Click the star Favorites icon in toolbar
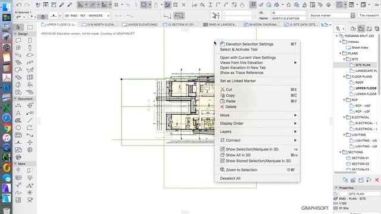 point(288,5)
